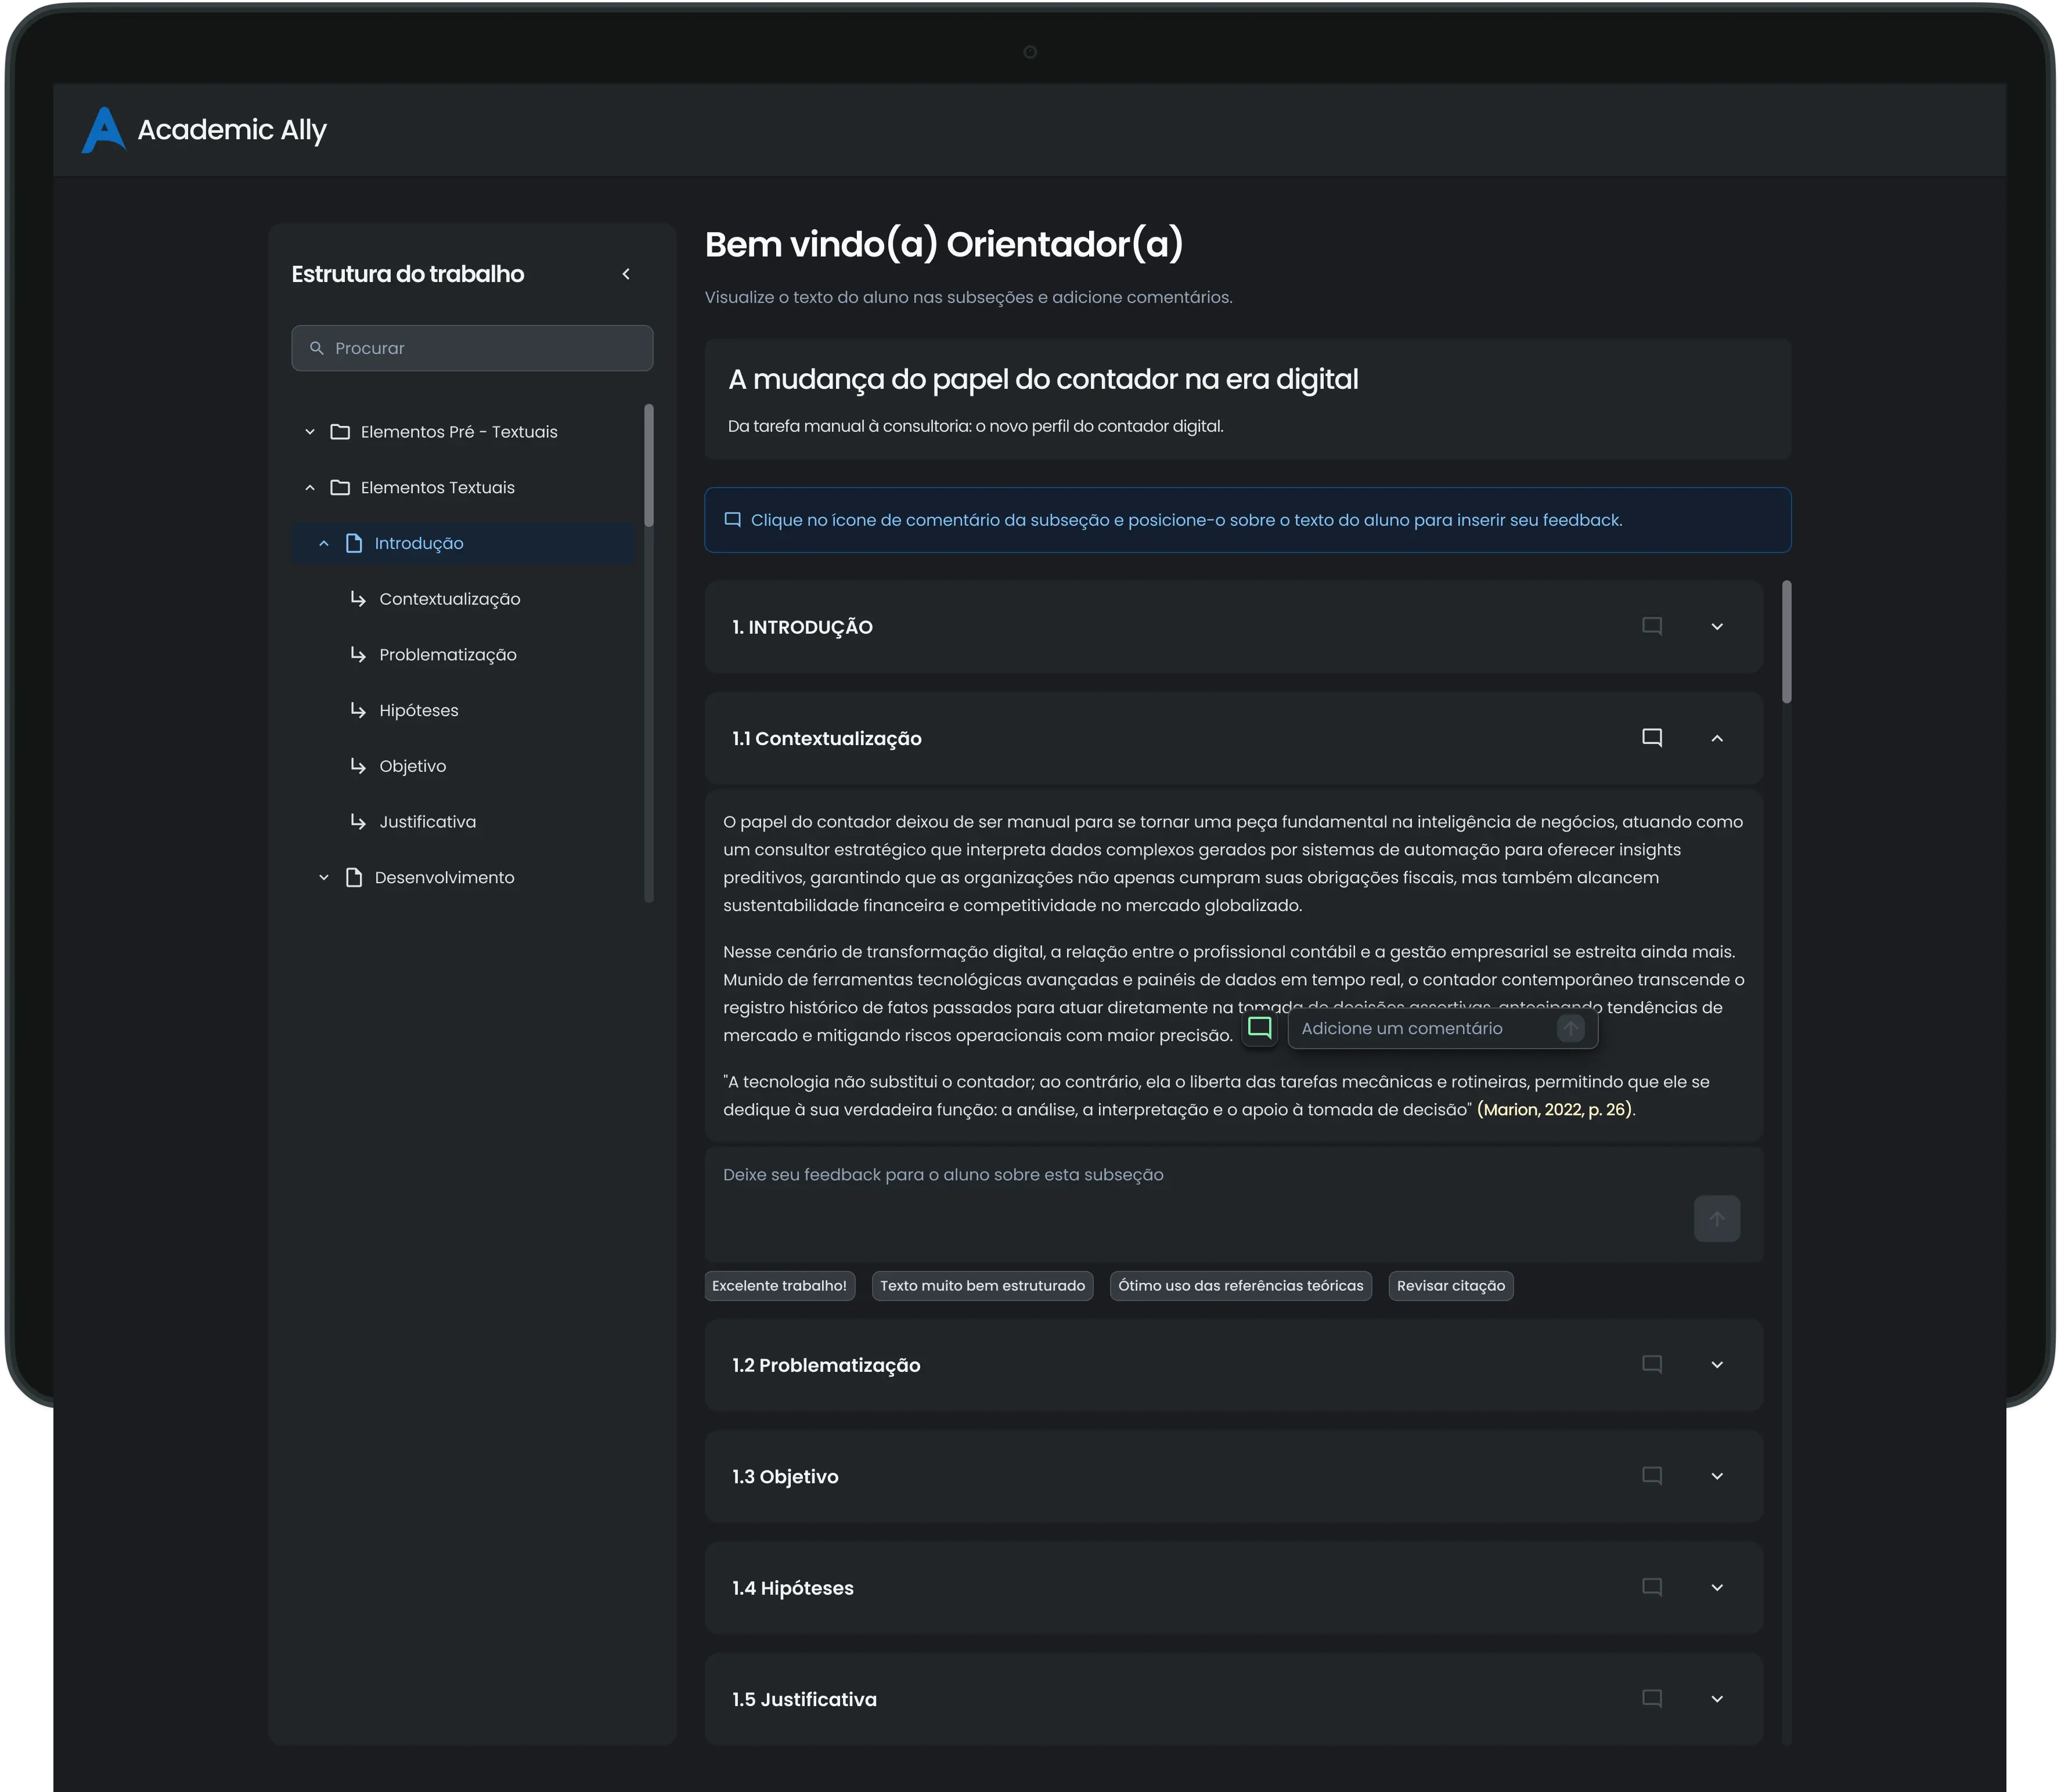The width and height of the screenshot is (2061, 1792).
Task: Select Objetivo in the structure tree
Action: coord(412,766)
